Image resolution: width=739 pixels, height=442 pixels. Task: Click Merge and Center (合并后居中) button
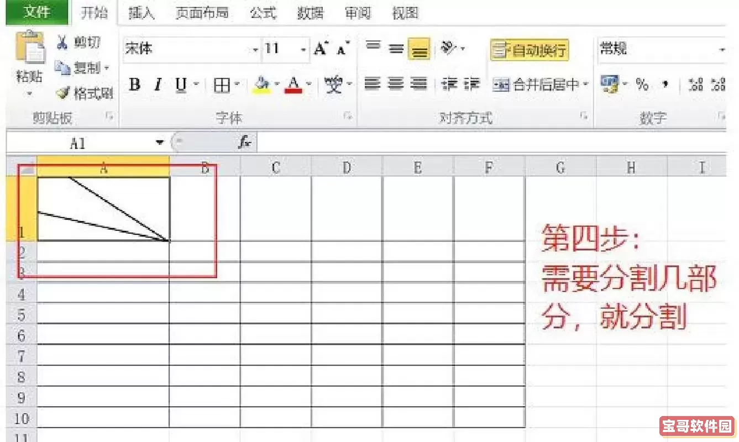point(536,85)
